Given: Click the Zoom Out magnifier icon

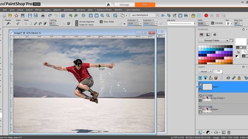Looking at the screenshot, I should point(102,15).
